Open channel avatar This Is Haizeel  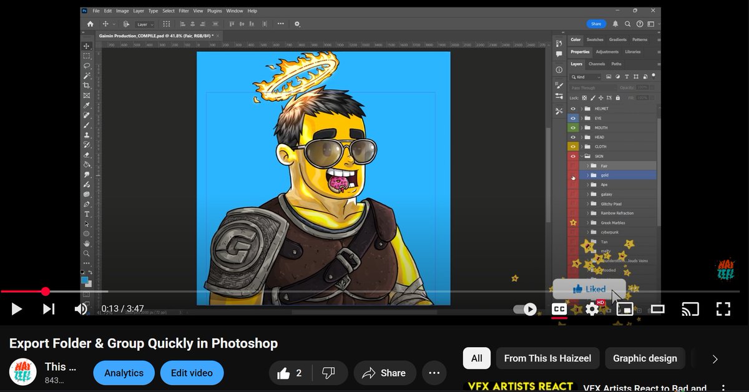[22, 373]
